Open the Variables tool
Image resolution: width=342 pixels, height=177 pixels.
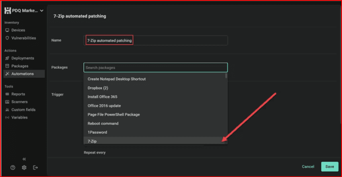(19, 117)
